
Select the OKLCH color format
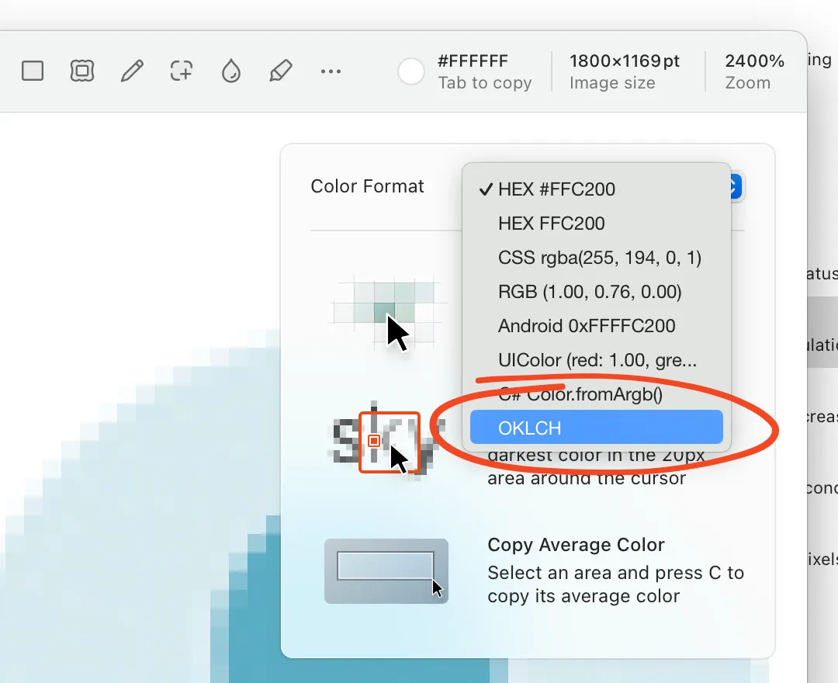click(x=597, y=427)
